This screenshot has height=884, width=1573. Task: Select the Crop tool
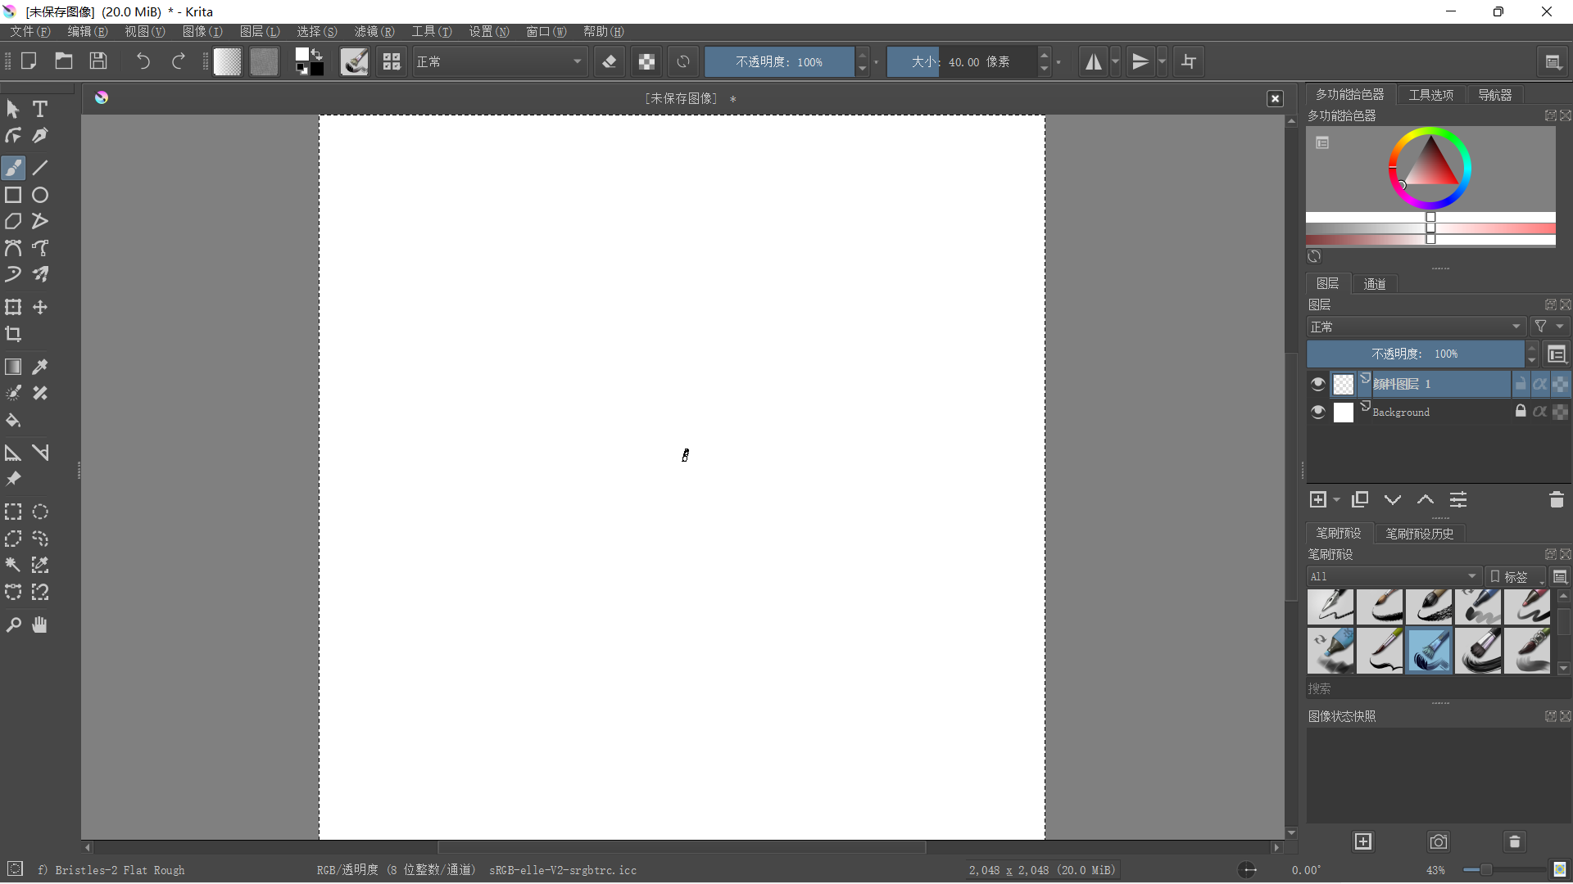pyautogui.click(x=13, y=334)
